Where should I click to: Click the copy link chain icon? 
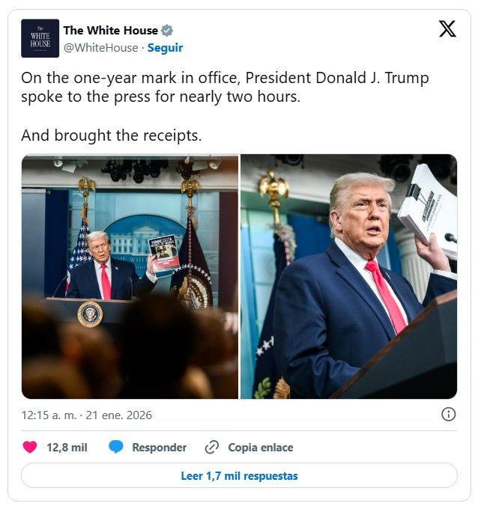[x=212, y=448]
